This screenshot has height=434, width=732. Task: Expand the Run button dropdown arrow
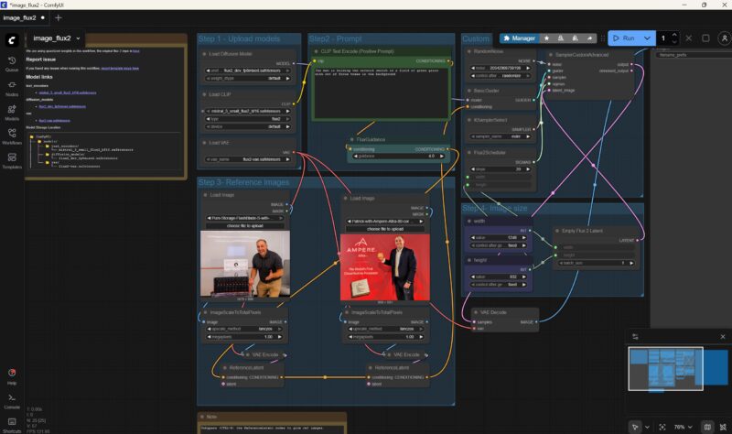point(647,38)
